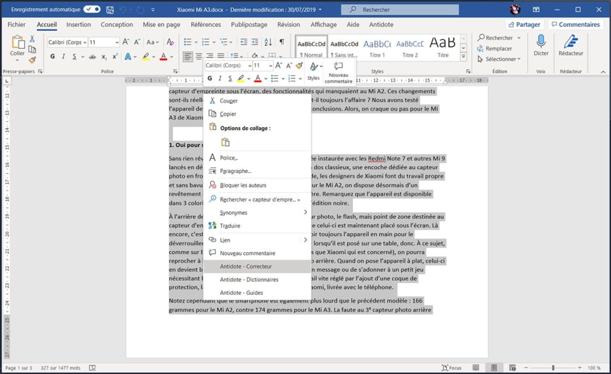Click the Commentaires button
The height and width of the screenshot is (374, 611).
pyautogui.click(x=576, y=24)
